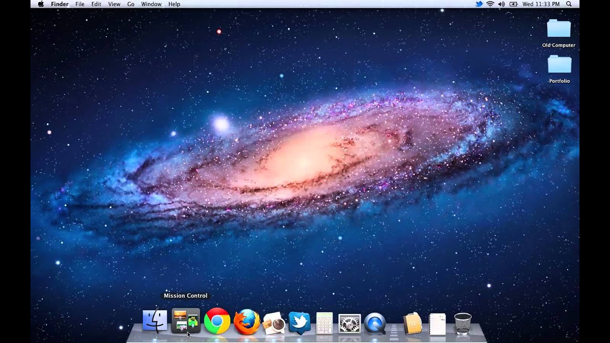Open Google Chrome in the Dock
Screen dimensions: 610x343
(217, 321)
